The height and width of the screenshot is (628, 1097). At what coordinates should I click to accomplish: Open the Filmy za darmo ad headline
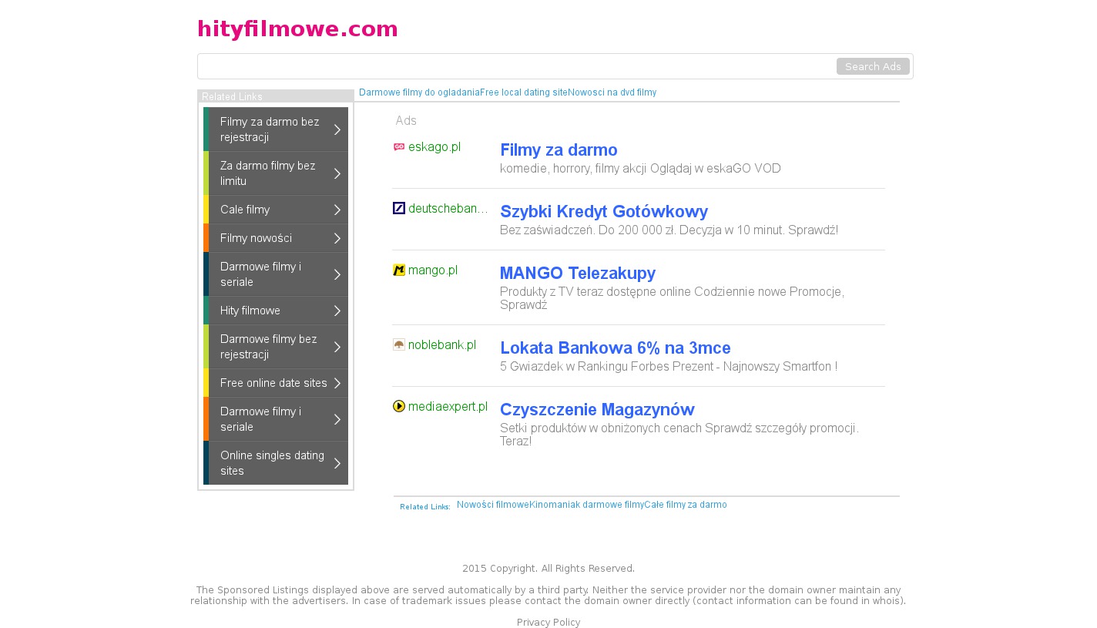click(559, 150)
